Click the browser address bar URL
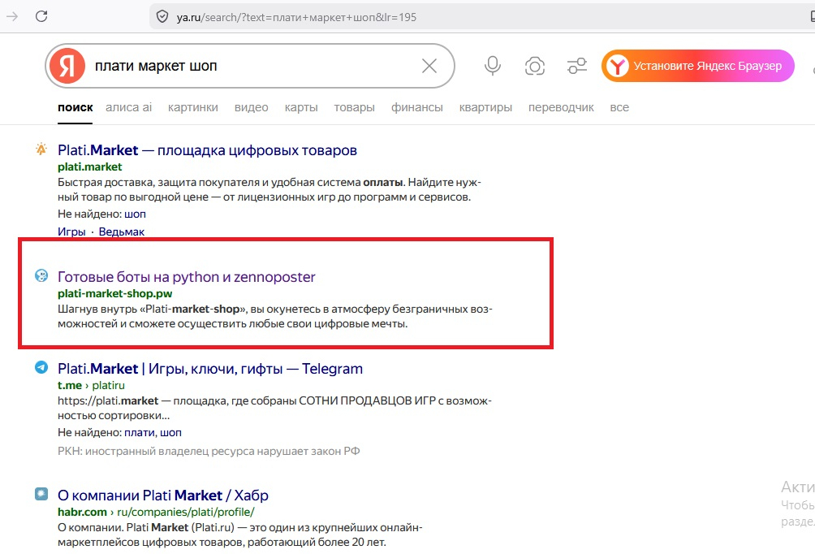This screenshot has width=815, height=554. (296, 17)
